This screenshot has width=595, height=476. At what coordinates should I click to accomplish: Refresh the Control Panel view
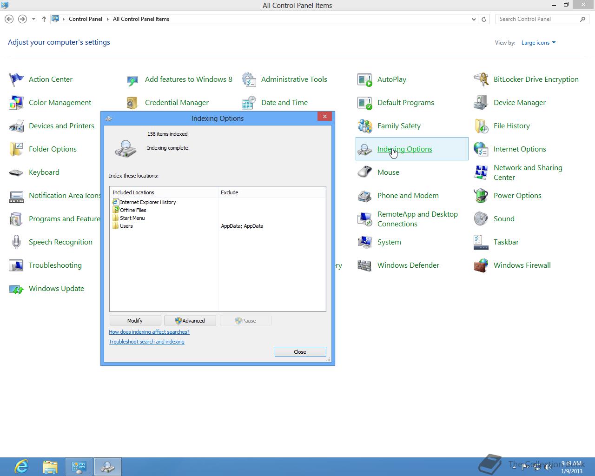click(484, 19)
